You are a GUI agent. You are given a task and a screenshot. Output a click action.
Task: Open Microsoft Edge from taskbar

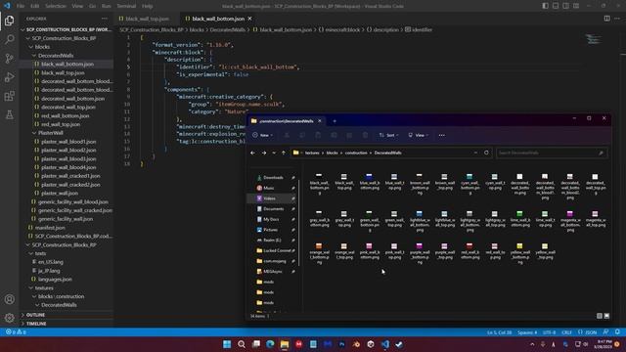pos(270,344)
